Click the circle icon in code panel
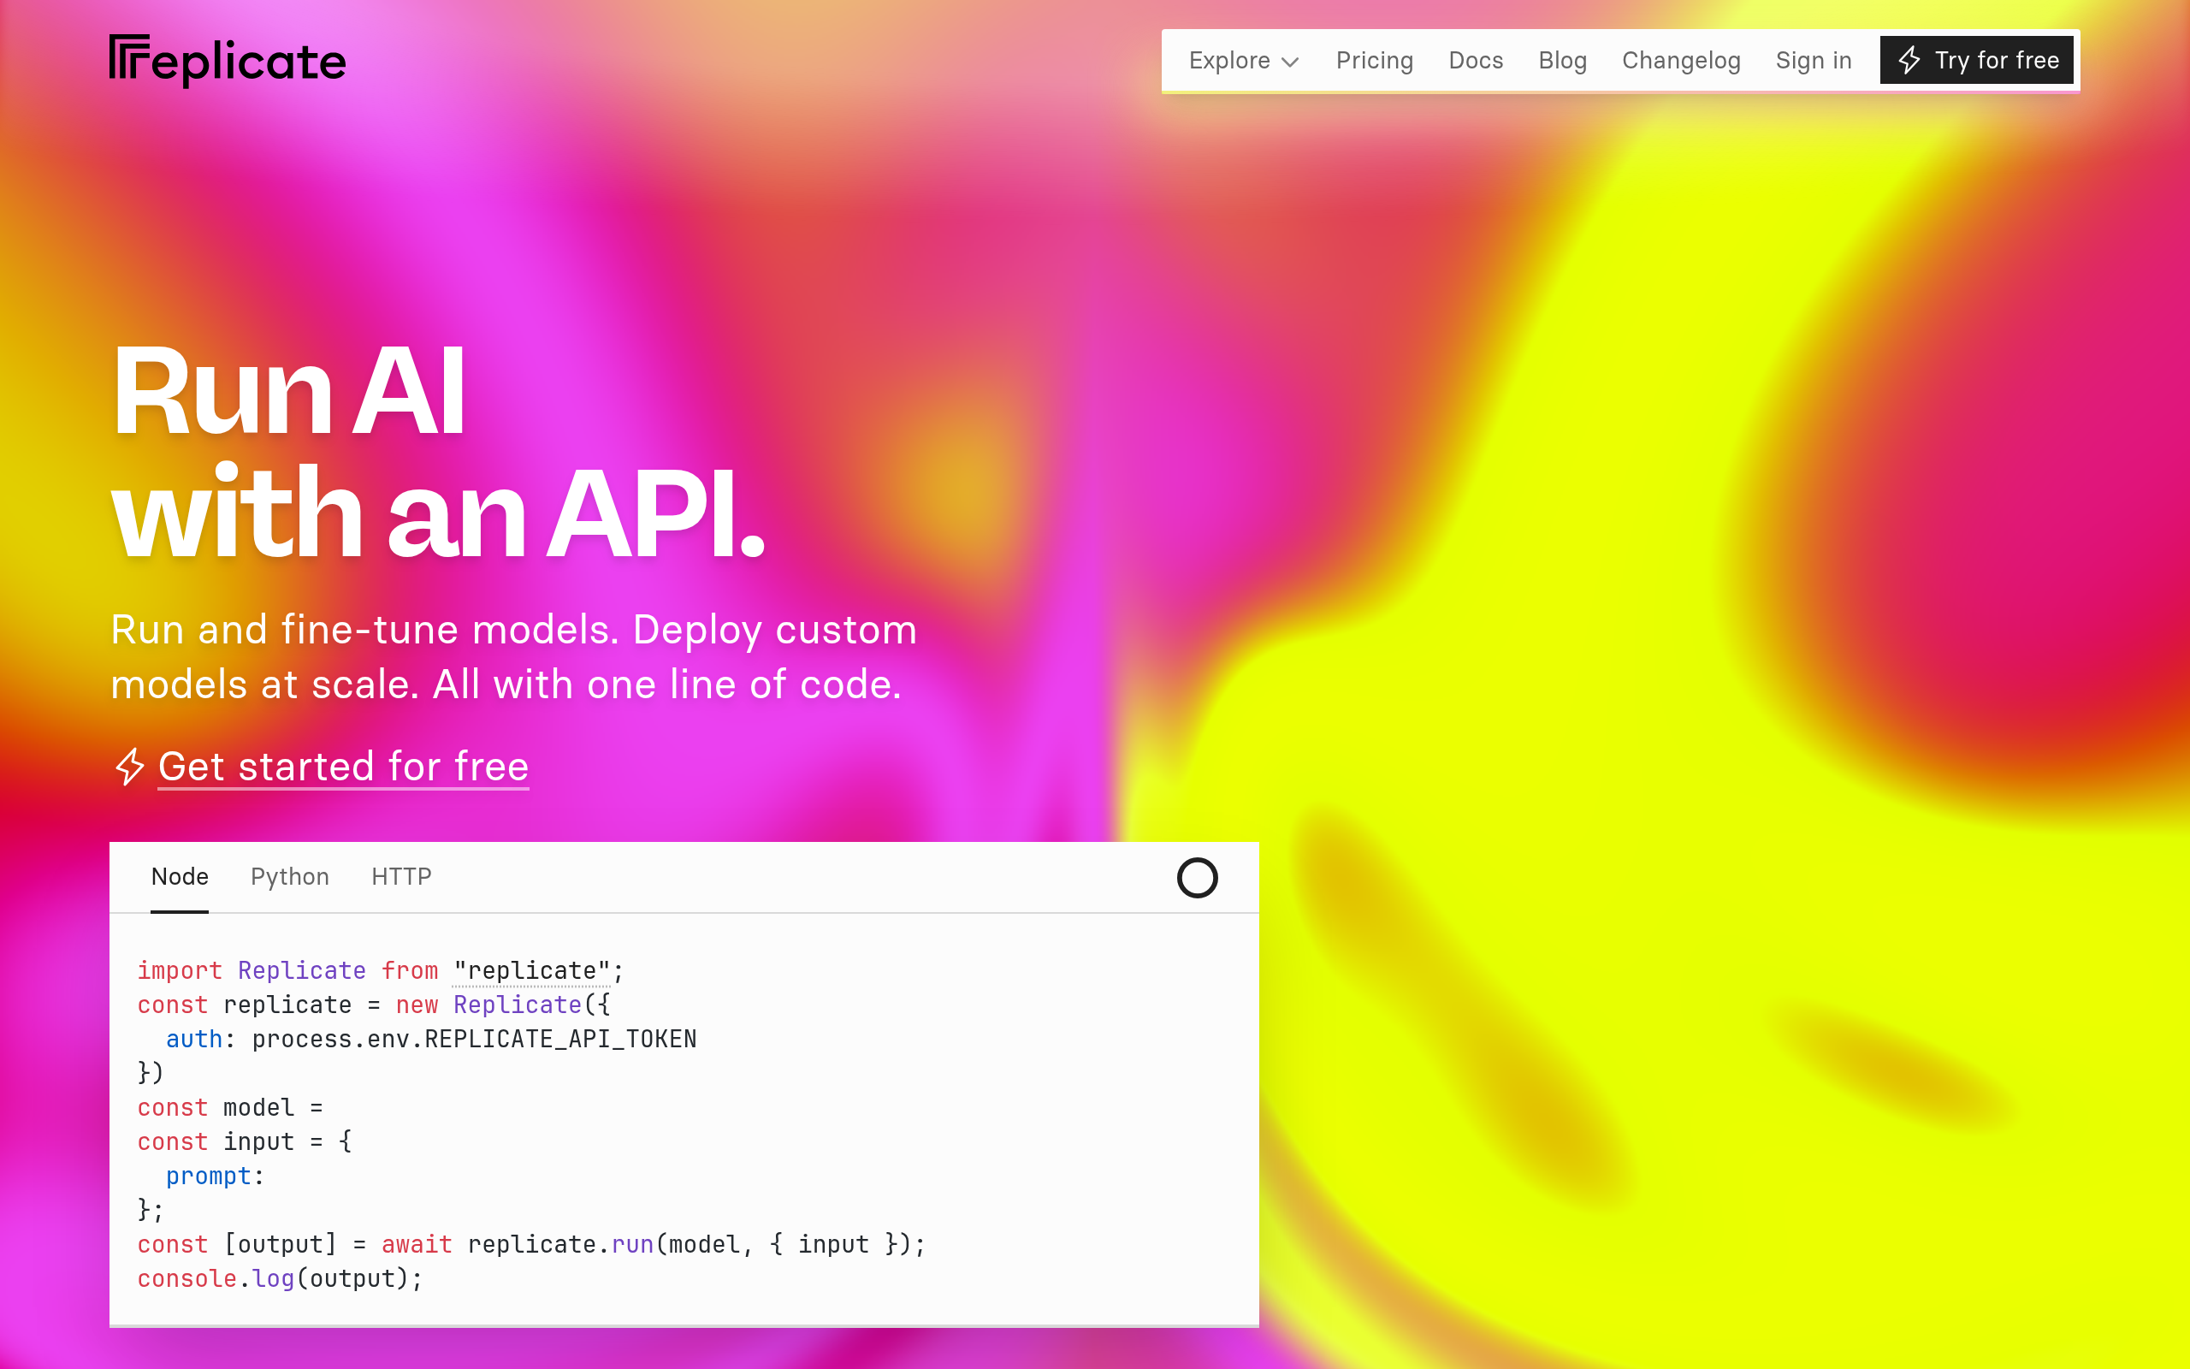 (x=1196, y=877)
